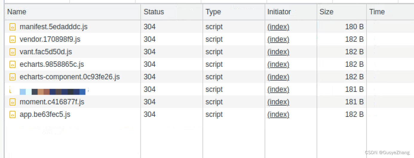Open the (index) initiator link for vendor.170898f9.js
414x158 pixels.
pos(278,39)
